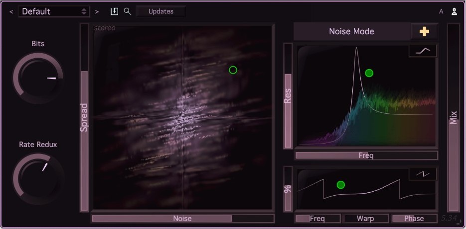Go to next preset with right arrow

click(x=97, y=11)
